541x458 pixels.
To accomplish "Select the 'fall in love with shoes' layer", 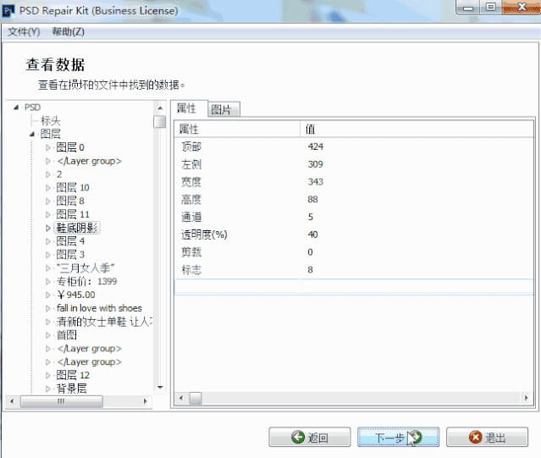I will coord(99,308).
